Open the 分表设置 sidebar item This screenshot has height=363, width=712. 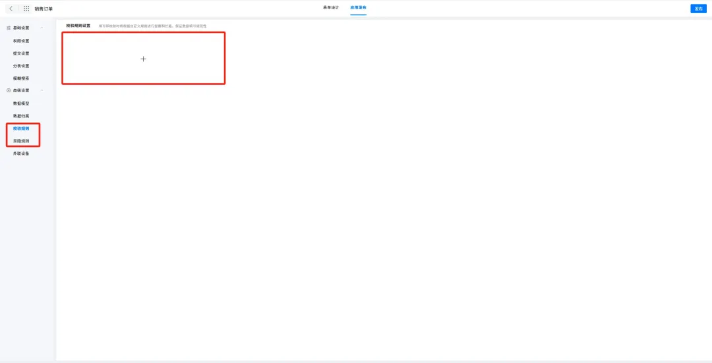(x=21, y=66)
